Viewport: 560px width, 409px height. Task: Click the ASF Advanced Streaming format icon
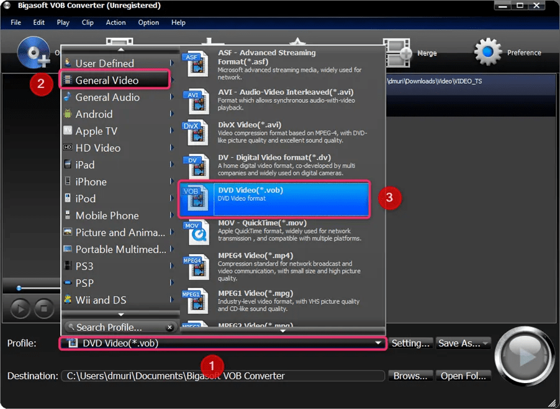coord(196,63)
